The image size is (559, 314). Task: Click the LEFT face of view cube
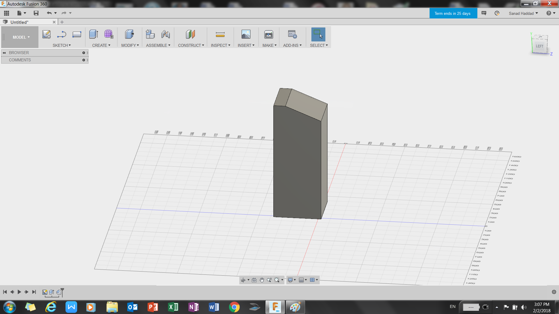click(539, 46)
